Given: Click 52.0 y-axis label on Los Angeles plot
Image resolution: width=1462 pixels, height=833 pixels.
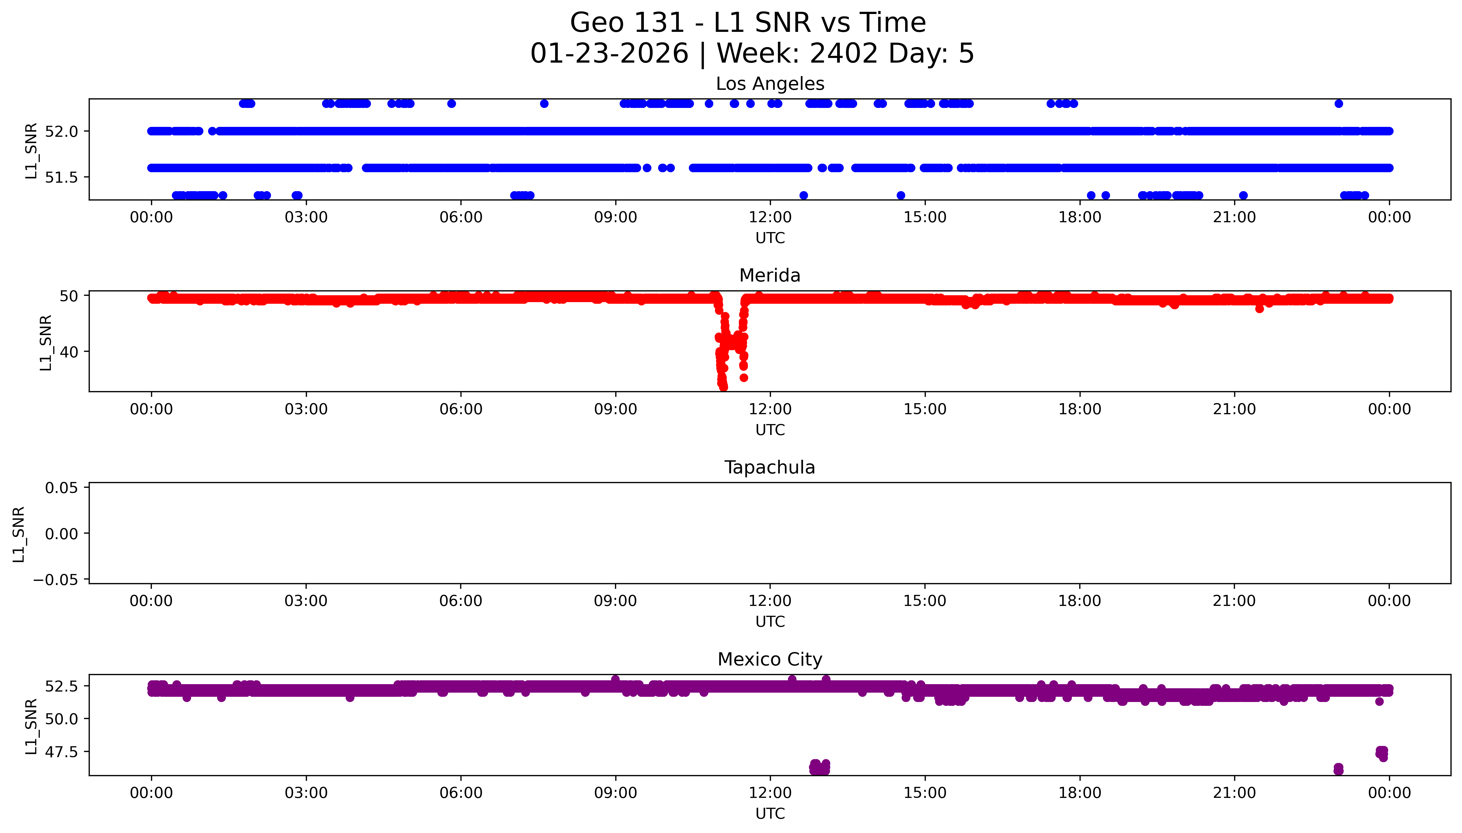Looking at the screenshot, I should click(x=61, y=132).
